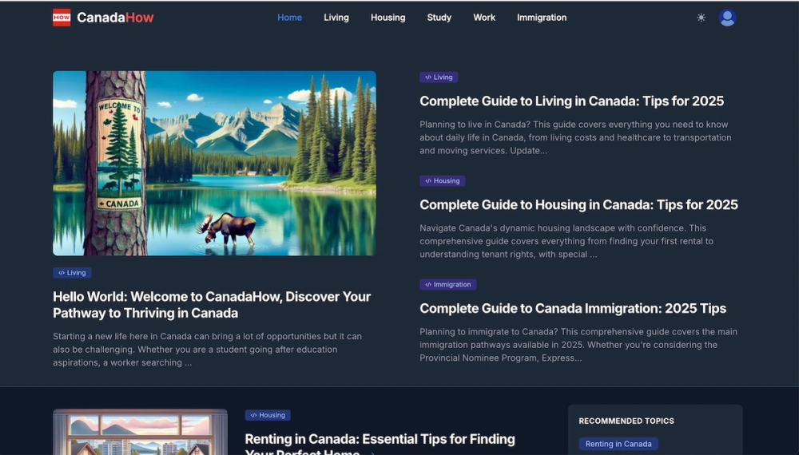Open the Immigration navigation item
The image size is (799, 455).
point(542,18)
